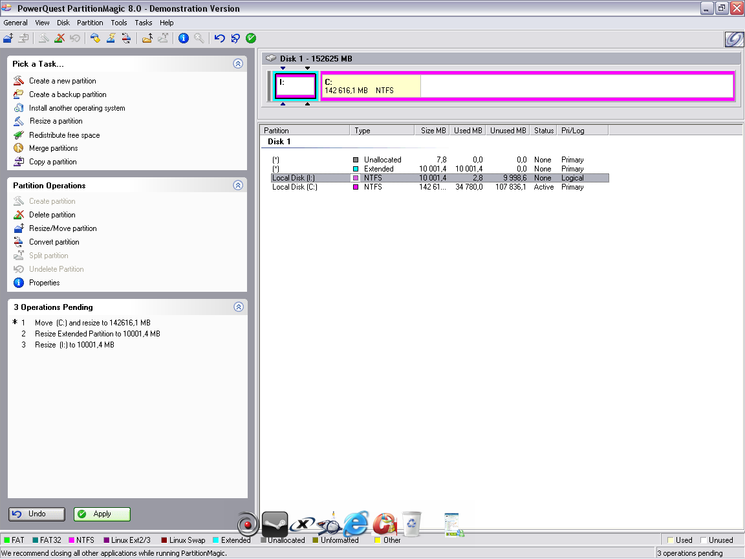Click the green checkmark Apply toolbar icon

point(251,39)
